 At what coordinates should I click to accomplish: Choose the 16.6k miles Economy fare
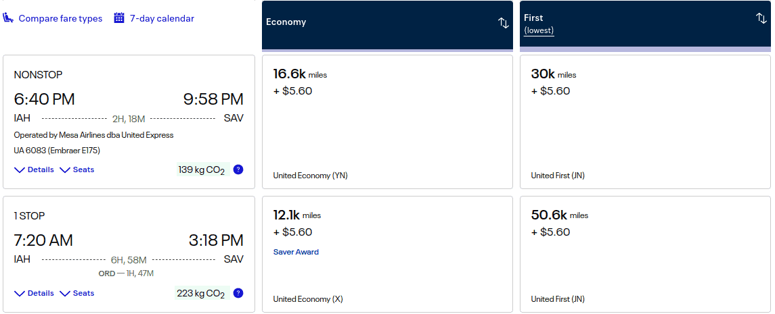pyautogui.click(x=387, y=122)
